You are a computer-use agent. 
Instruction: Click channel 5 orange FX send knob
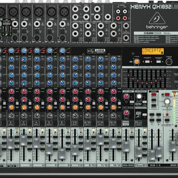click(50, 107)
